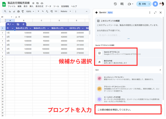The height and width of the screenshot is (119, 166).
Task: Open the comments icon in header
Action: point(122,4)
